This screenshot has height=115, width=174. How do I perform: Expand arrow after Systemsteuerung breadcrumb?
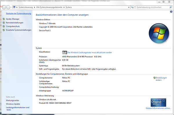pyautogui.click(x=35, y=7)
